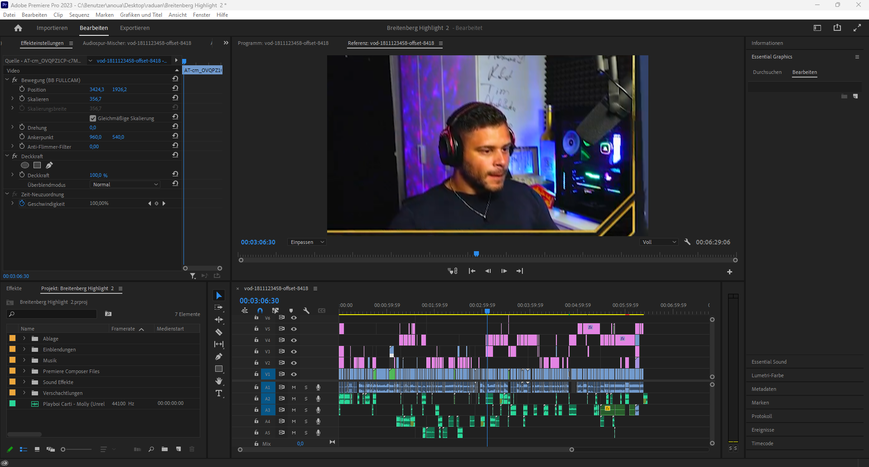The width and height of the screenshot is (869, 467).
Task: Create ellipse mask under Deckkraft
Action: point(25,165)
